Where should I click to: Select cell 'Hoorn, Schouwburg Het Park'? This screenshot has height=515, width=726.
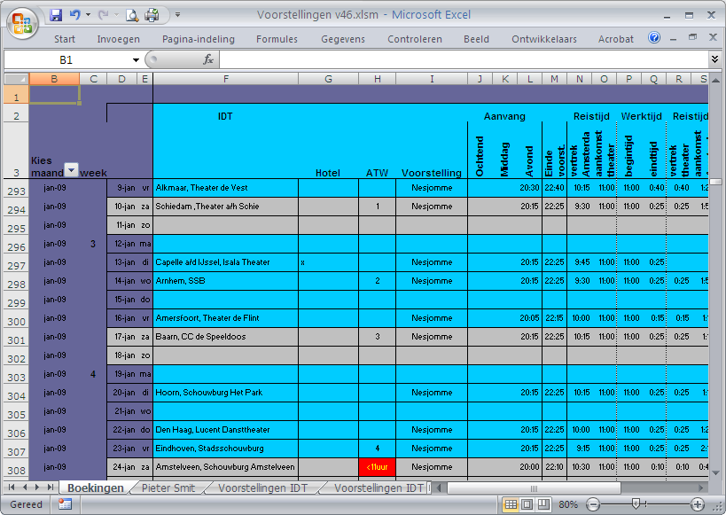[x=225, y=393]
